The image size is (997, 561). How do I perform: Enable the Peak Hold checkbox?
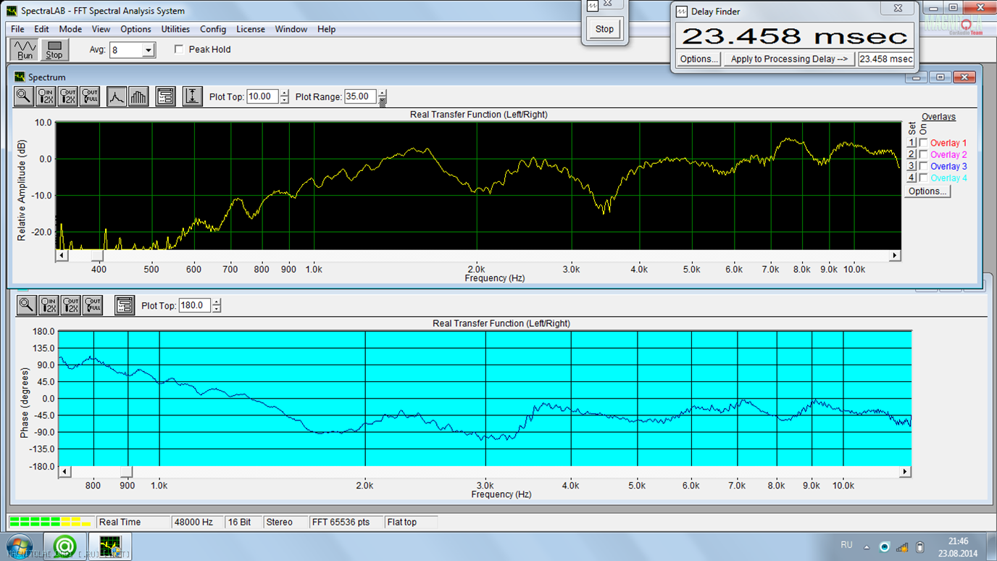coord(179,49)
